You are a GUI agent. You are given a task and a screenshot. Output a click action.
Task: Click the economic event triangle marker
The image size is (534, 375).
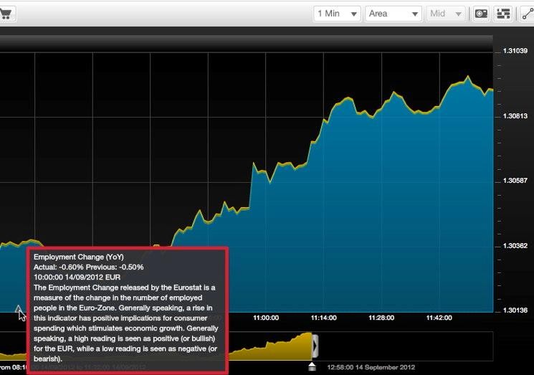[x=19, y=308]
